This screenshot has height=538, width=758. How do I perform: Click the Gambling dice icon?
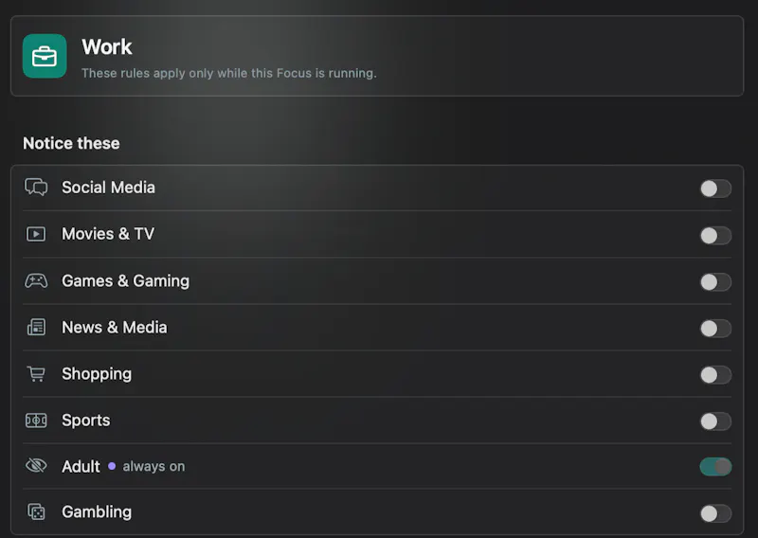[x=36, y=511]
